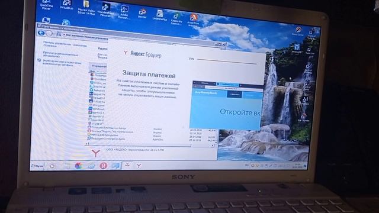This screenshot has height=213, width=379.
Task: Open Internet Explorer from taskbar
Action: (x=91, y=166)
